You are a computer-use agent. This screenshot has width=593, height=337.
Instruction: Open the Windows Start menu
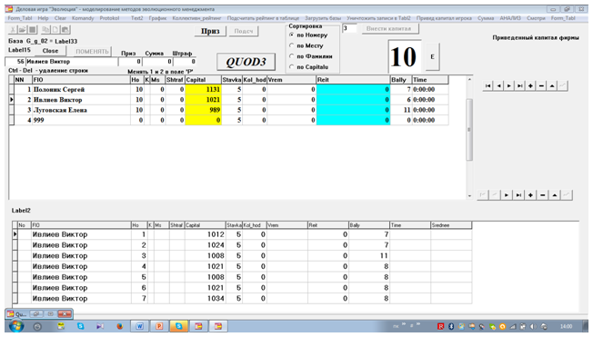coord(15,326)
